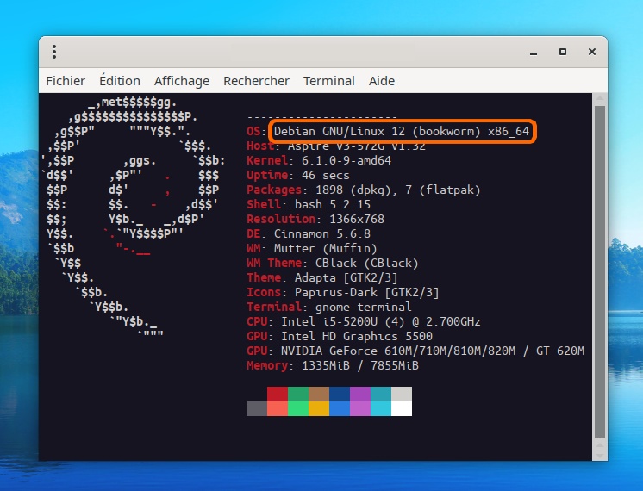Select the Rechercher menu
Viewport: 643px width, 491px height.
(x=256, y=81)
